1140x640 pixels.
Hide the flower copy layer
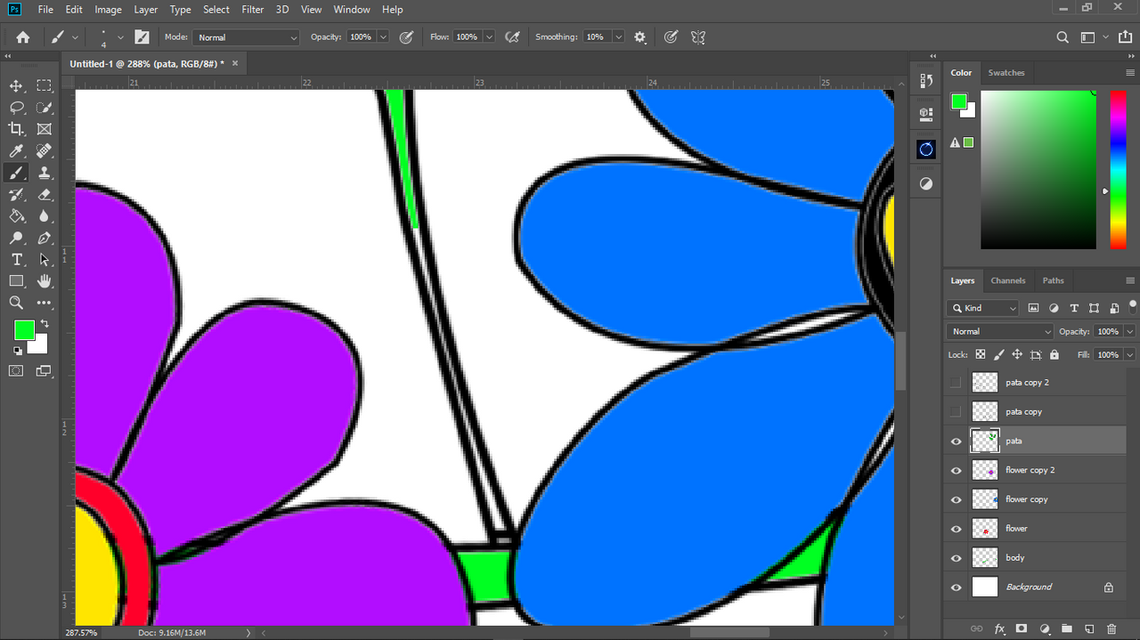click(956, 500)
